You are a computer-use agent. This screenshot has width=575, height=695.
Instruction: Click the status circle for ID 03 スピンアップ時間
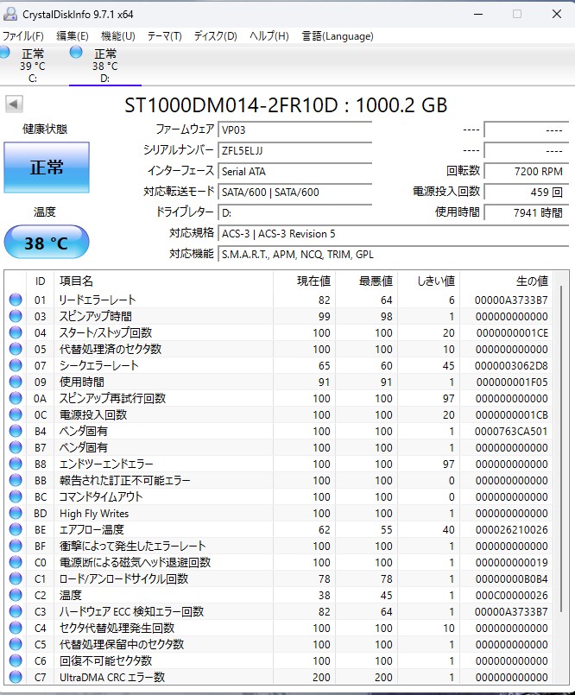pos(16,316)
